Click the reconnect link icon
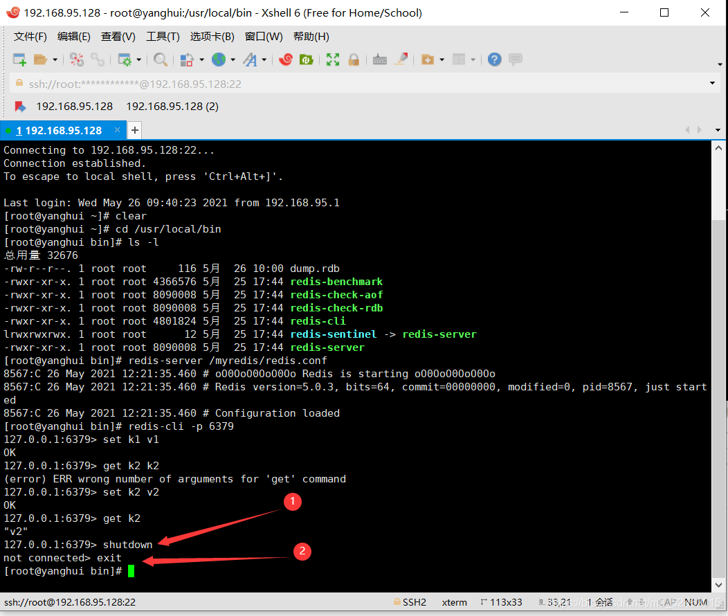 click(x=98, y=60)
